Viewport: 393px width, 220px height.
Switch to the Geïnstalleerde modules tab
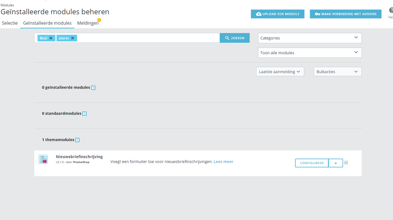[x=48, y=23]
